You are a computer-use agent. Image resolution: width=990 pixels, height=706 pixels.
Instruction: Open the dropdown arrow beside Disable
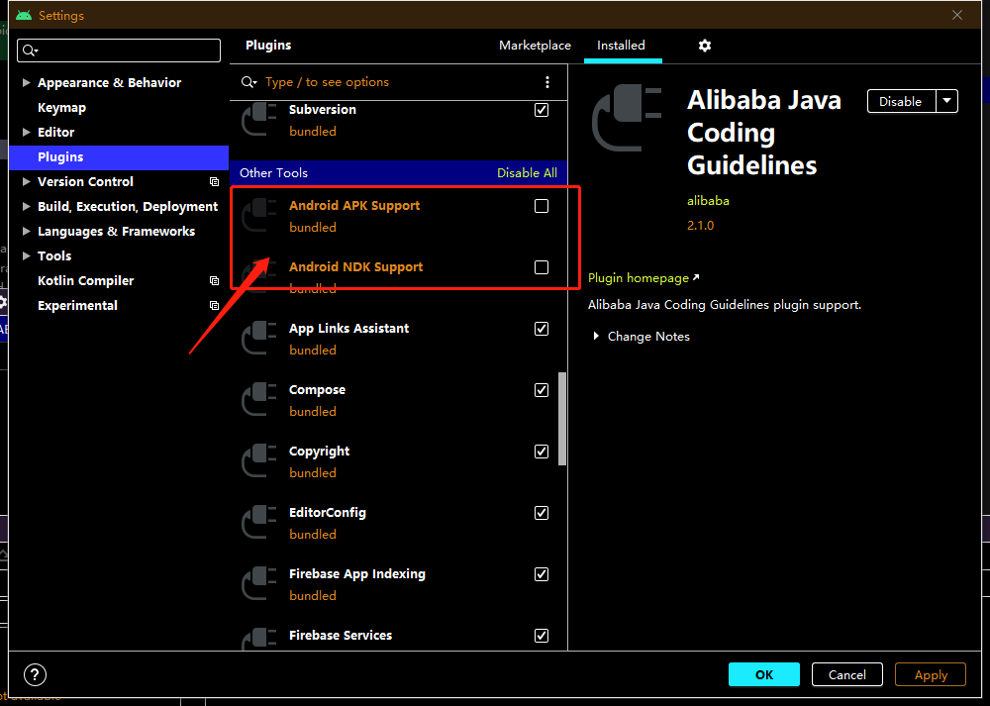pyautogui.click(x=946, y=101)
